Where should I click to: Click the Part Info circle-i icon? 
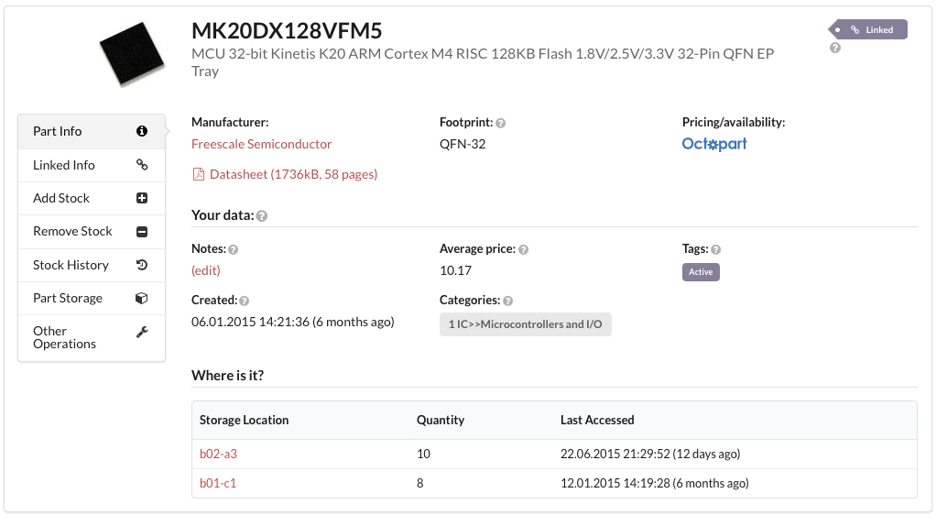[142, 131]
